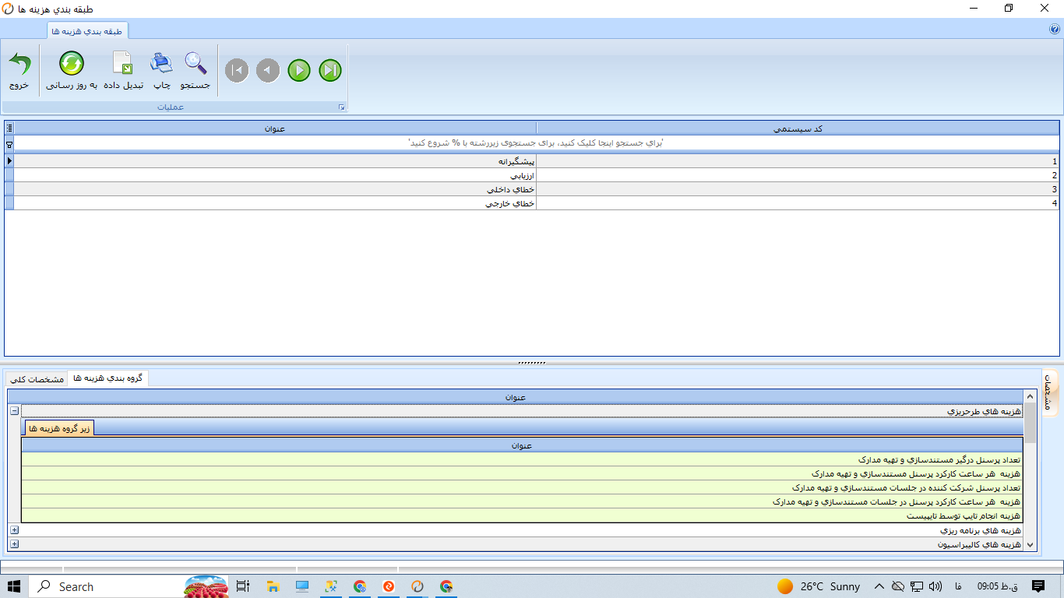Screen dimensions: 1064x598
Task: Open the vertical مشخصات side tab
Action: (1048, 392)
